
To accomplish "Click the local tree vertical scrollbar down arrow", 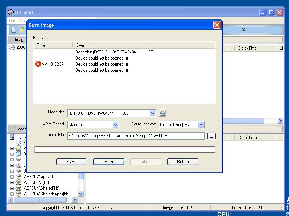I will coord(81,194).
